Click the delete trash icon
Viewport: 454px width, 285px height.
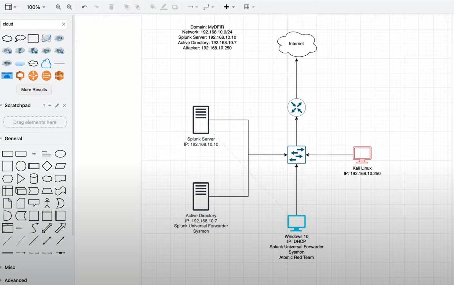(x=111, y=7)
